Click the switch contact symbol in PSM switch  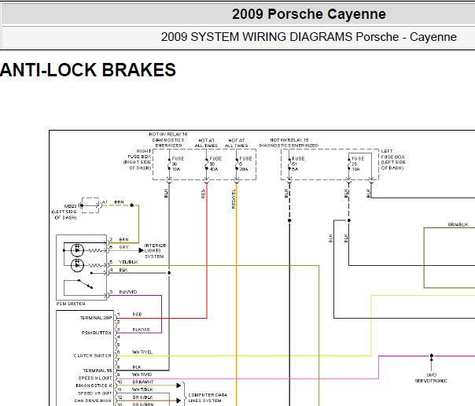pyautogui.click(x=85, y=284)
